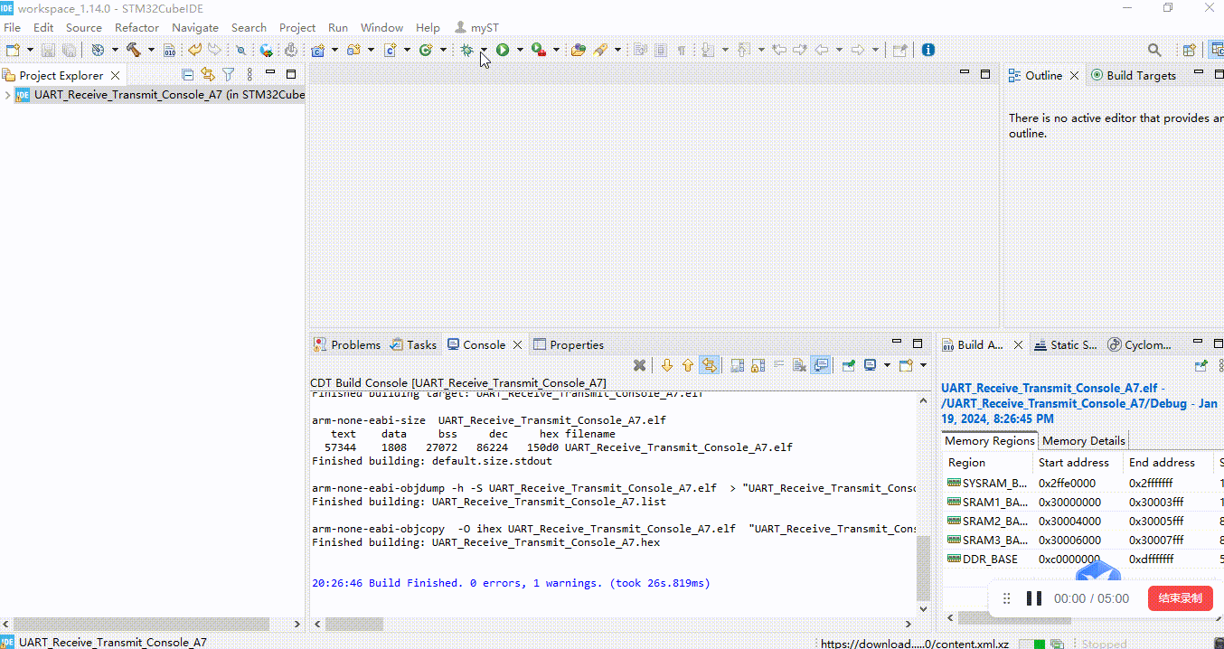Viewport: 1224px width, 649px height.
Task: Click the Next error down-arrow console icon
Action: [x=667, y=365]
